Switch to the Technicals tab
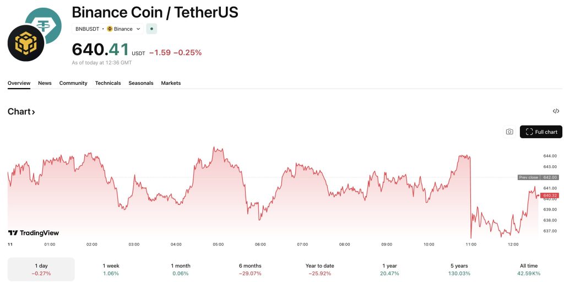 pyautogui.click(x=108, y=83)
